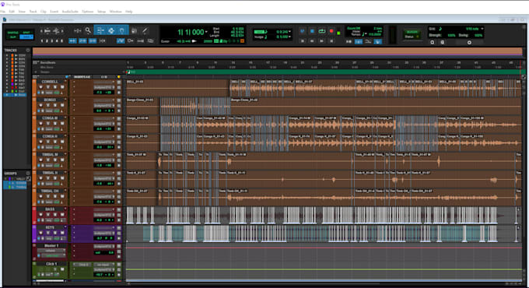Select the Trim tool

(x=100, y=30)
